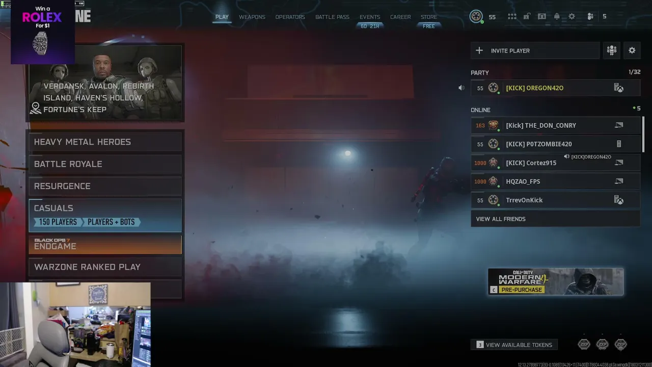
Task: Click Xbox platform icon on TrrevOnKick row
Action: [x=619, y=200]
